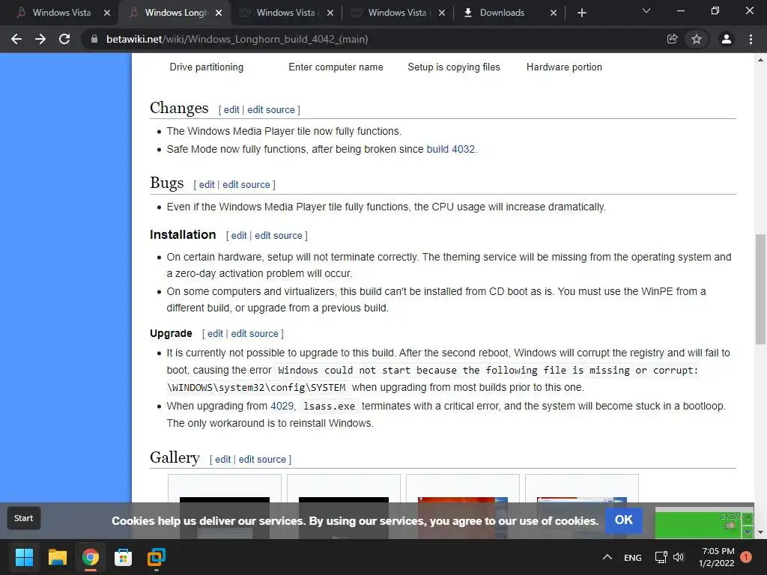Open the VirtualBox taskbar app
Screen dimensions: 767x575
tap(156, 557)
